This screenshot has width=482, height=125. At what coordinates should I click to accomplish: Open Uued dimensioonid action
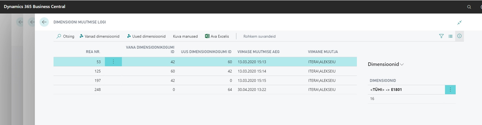coord(146,36)
